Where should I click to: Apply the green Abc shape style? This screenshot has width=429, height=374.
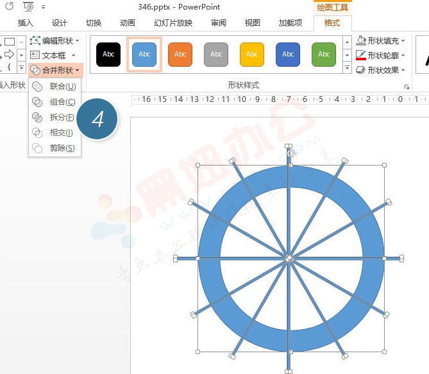point(324,55)
